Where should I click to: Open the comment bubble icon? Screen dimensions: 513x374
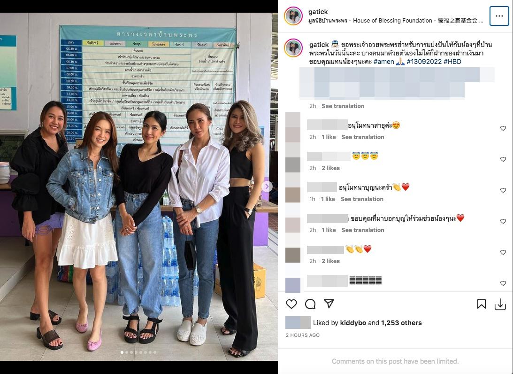pos(310,304)
